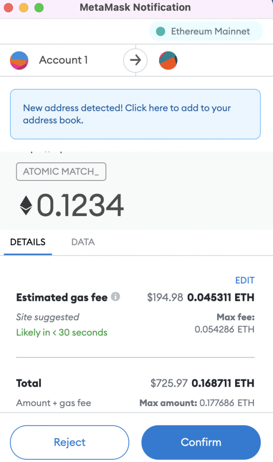
Task: Reject the transaction
Action: pos(70,442)
